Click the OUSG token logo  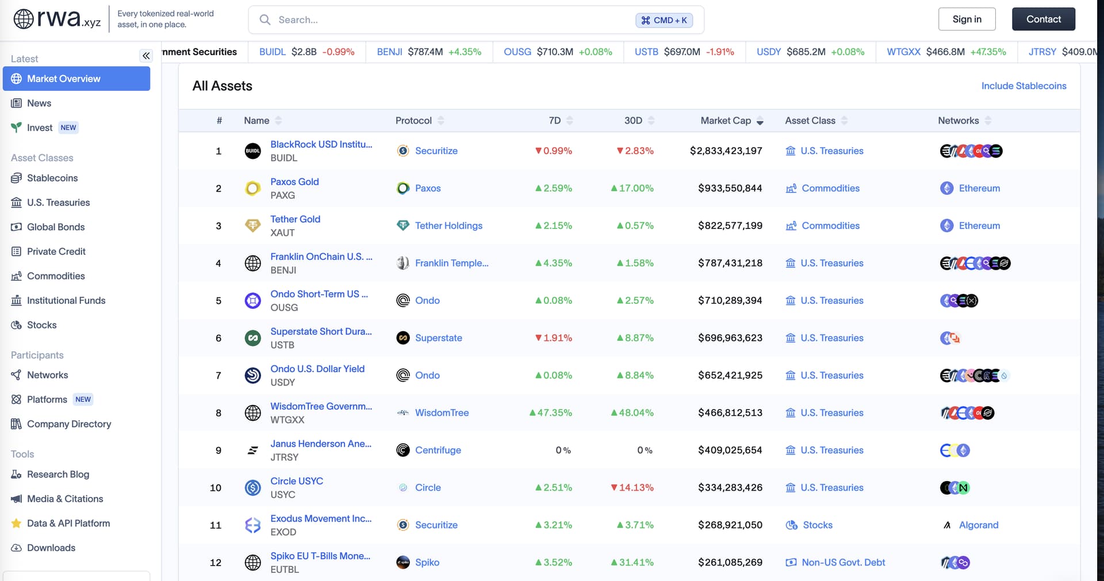[x=253, y=300]
